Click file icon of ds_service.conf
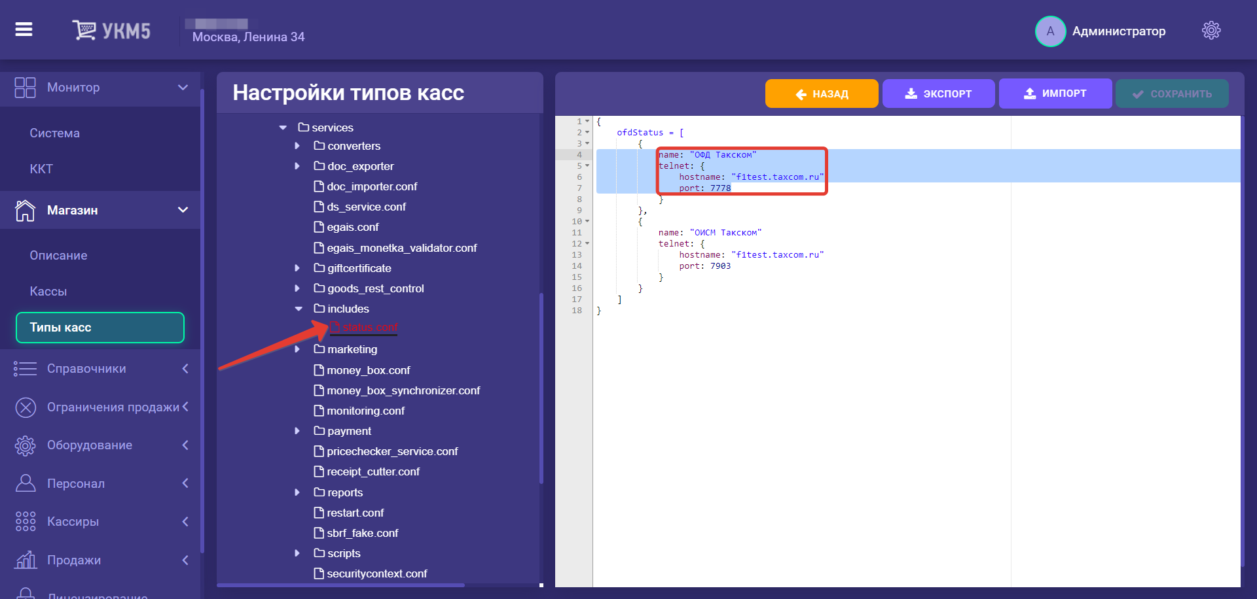Viewport: 1257px width, 599px height. pos(319,207)
